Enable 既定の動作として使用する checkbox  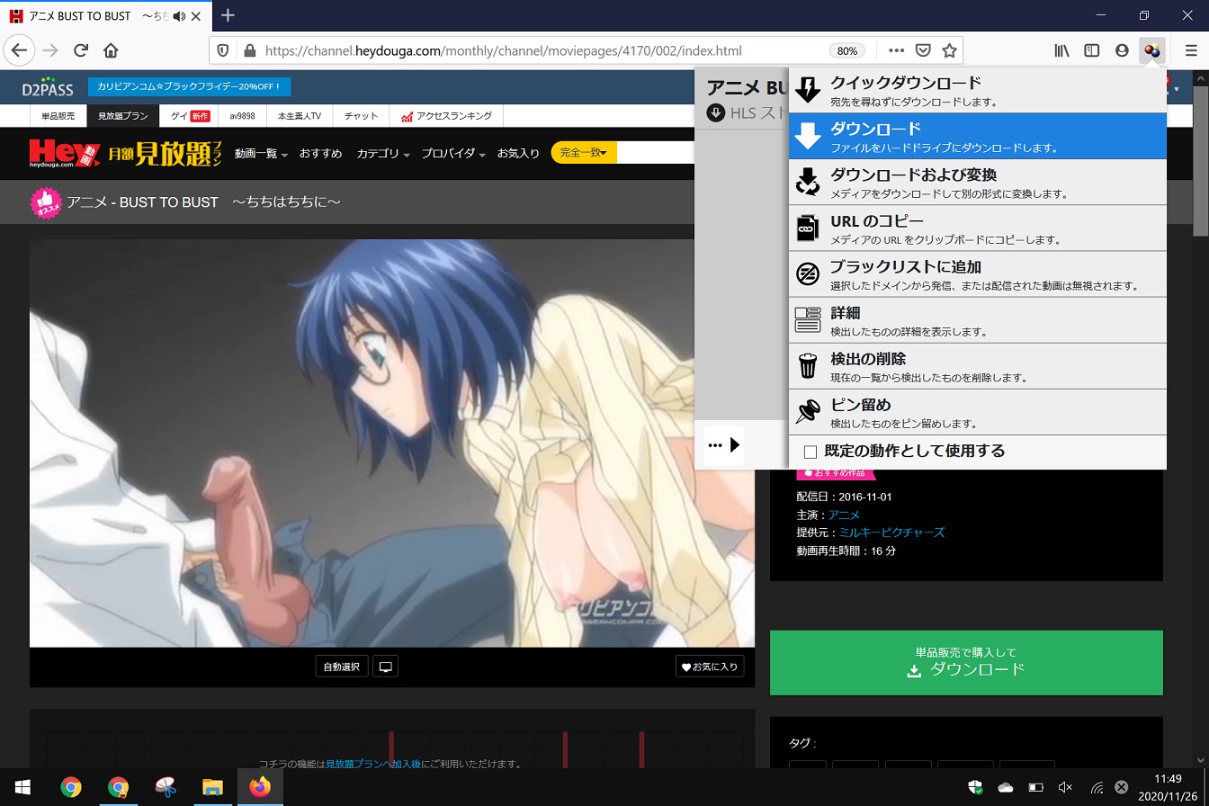[x=810, y=452]
